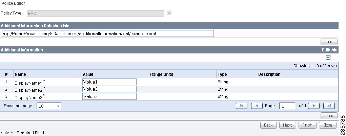Click the Finish button
The image size is (346, 136).
click(x=307, y=125)
